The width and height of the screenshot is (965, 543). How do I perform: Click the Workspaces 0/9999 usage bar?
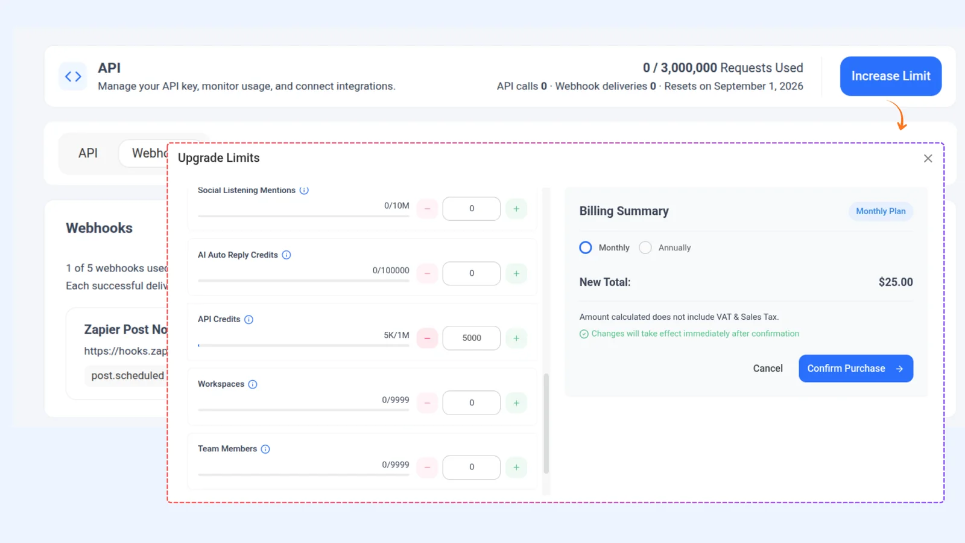click(303, 410)
